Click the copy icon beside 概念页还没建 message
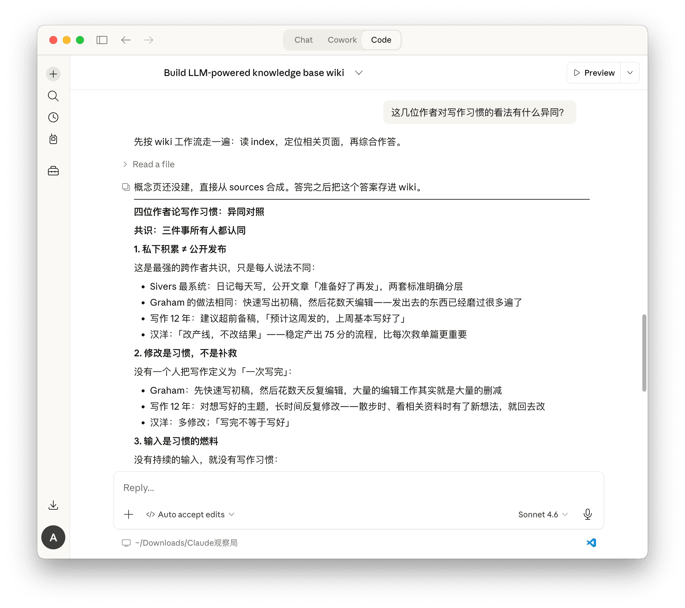Screen dimensions: 685x608 coord(126,187)
